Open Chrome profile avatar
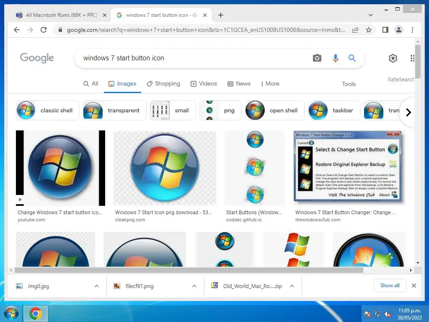The width and height of the screenshot is (429, 322). pyautogui.click(x=399, y=30)
